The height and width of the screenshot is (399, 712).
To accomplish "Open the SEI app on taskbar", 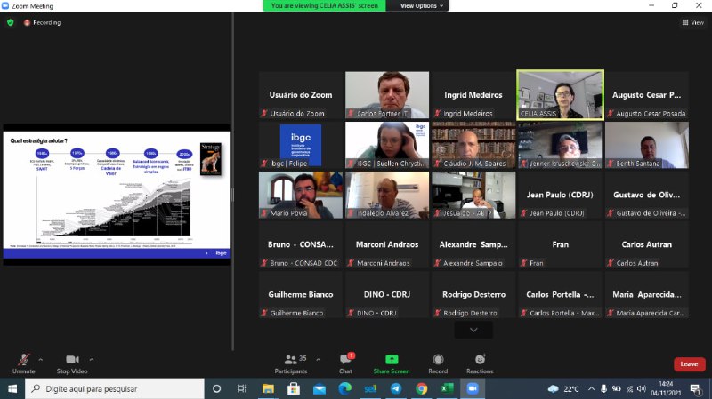I will pos(370,388).
